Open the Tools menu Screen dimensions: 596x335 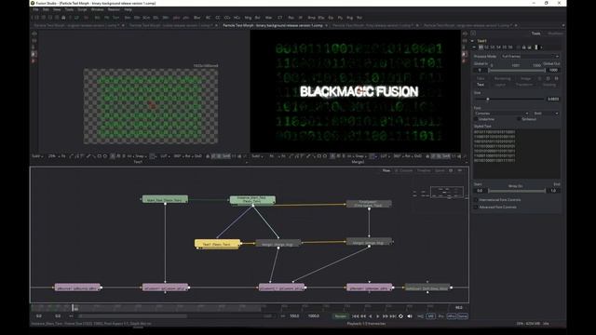pyautogui.click(x=69, y=9)
